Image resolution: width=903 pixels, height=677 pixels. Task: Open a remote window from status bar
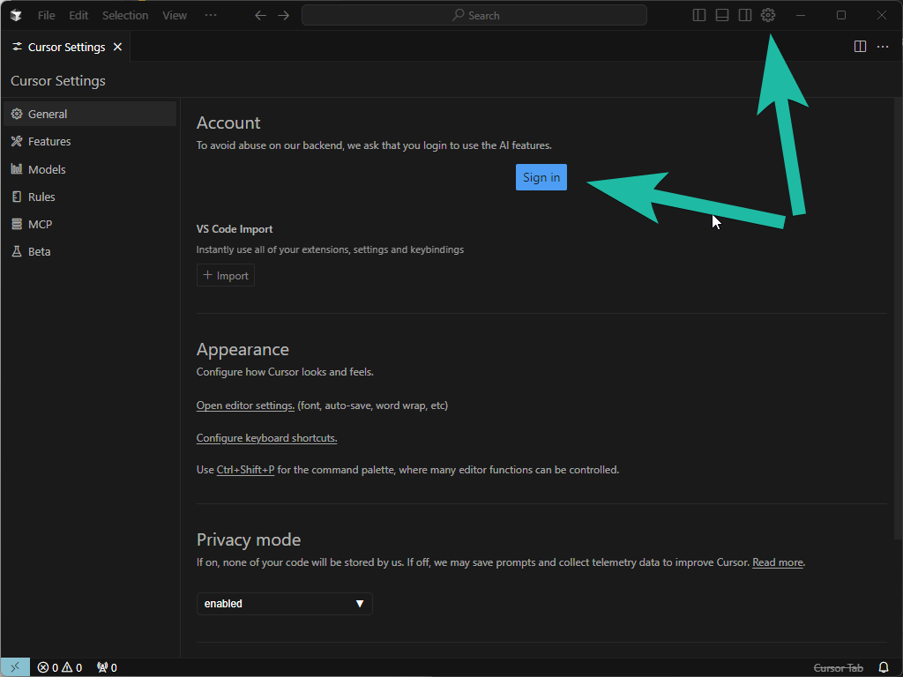coord(15,667)
